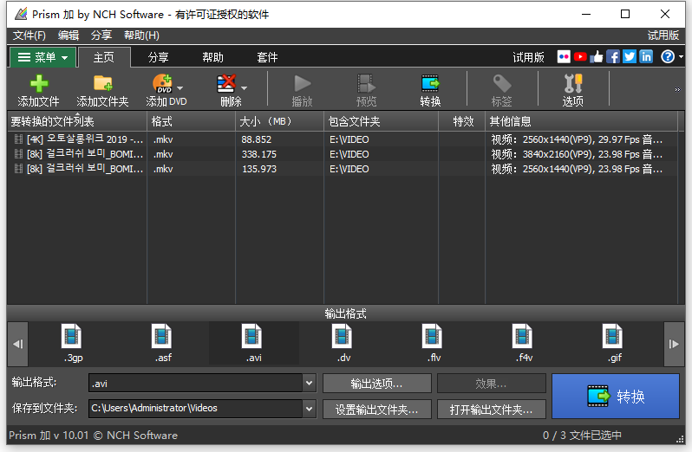Sort by the Size (大小 MB) column header

point(279,121)
